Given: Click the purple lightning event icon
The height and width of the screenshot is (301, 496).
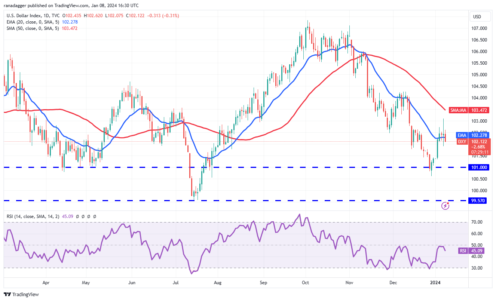Looking at the screenshot, I should point(445,205).
